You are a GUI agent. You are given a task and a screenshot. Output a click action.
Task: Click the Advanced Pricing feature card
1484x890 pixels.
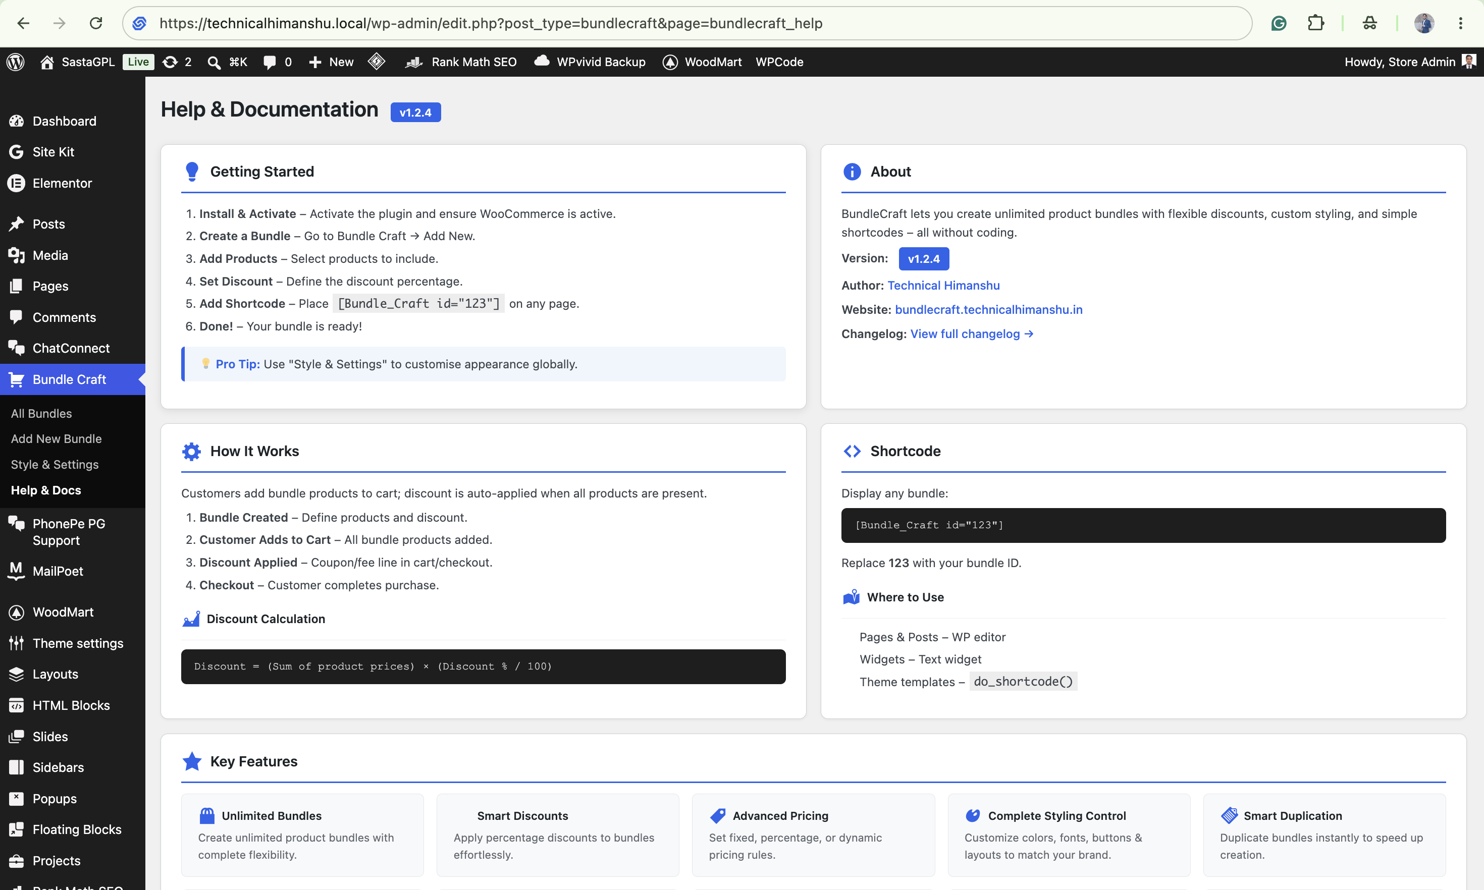(x=813, y=835)
